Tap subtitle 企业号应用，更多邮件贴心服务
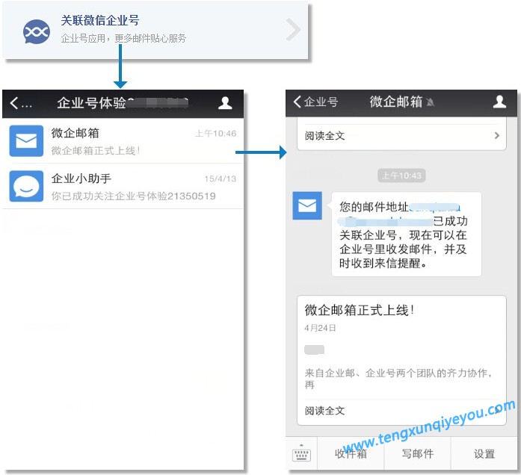The width and height of the screenshot is (521, 475). click(123, 39)
